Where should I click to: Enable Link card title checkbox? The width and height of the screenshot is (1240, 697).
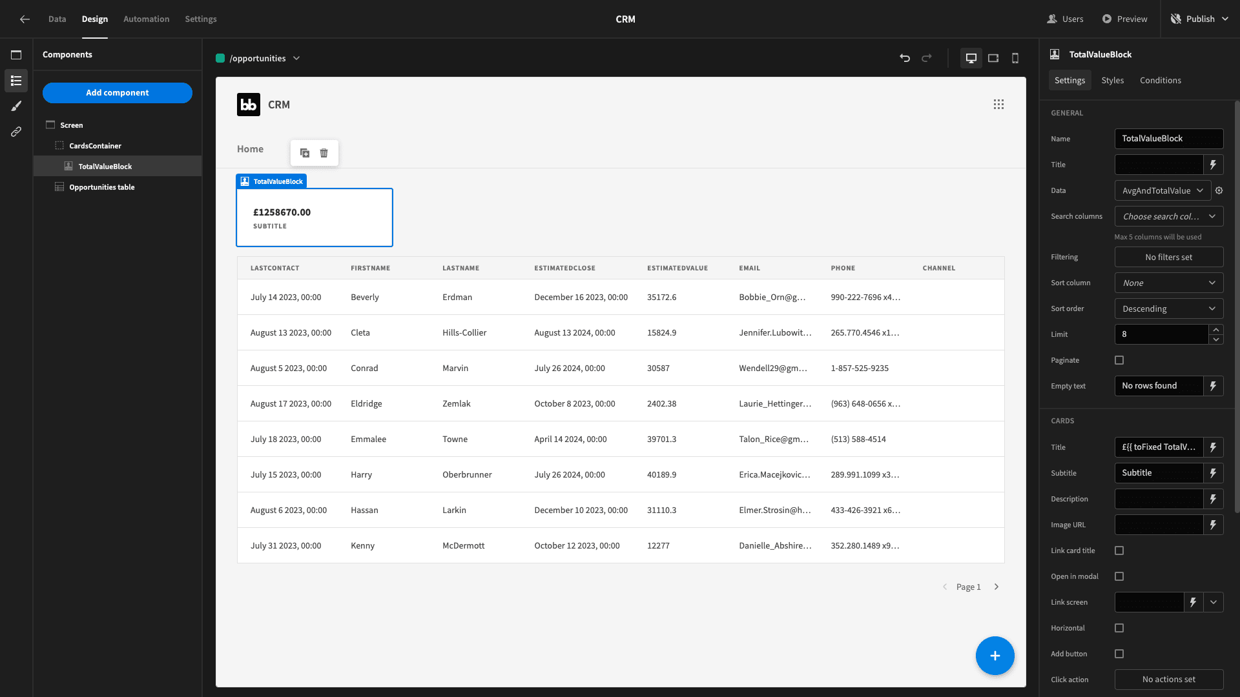1119,551
